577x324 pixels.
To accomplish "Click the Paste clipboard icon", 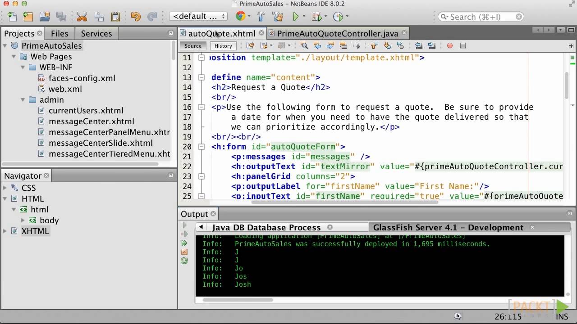I will click(115, 17).
